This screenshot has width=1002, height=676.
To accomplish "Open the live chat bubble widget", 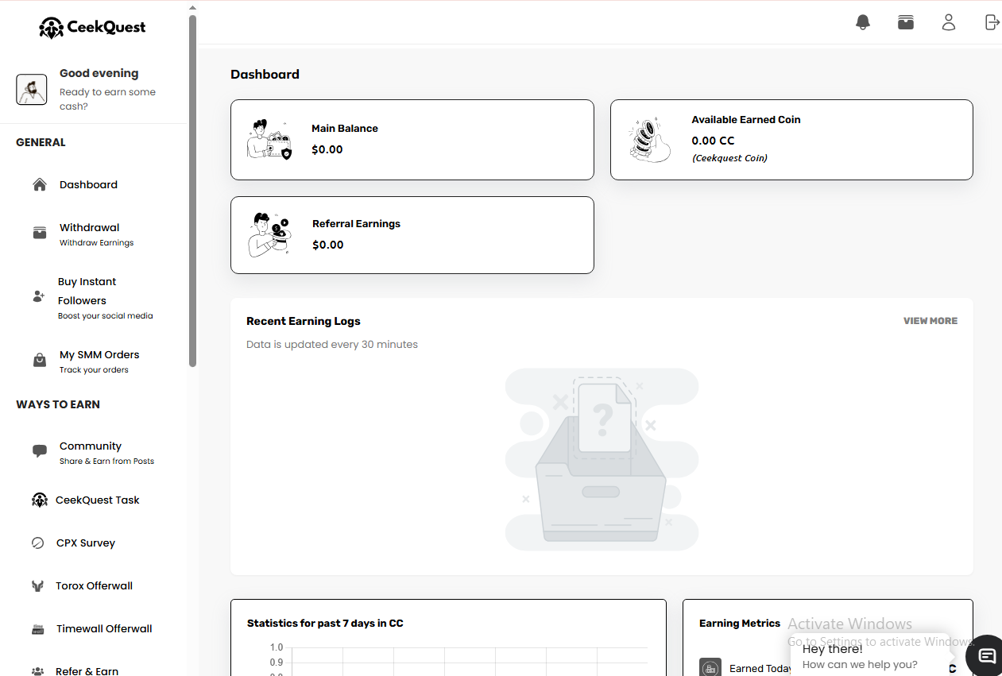I will pos(985,655).
